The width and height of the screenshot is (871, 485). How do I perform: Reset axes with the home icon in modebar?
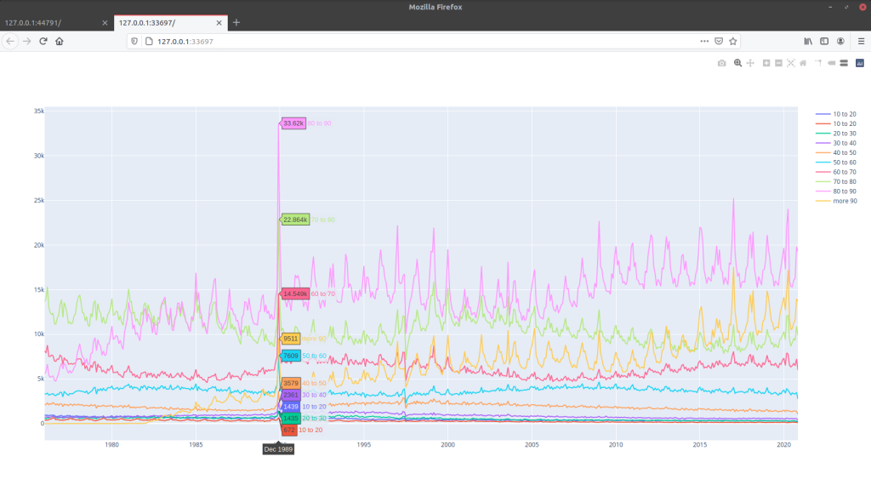coord(803,63)
